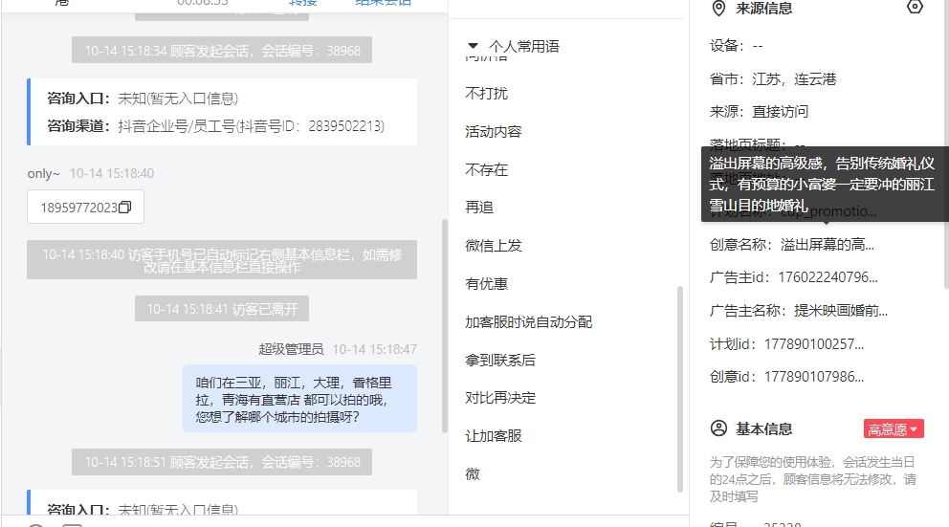This screenshot has height=527, width=949.
Task: Click the chat panel vertical scrollbar
Action: pyautogui.click(x=445, y=325)
